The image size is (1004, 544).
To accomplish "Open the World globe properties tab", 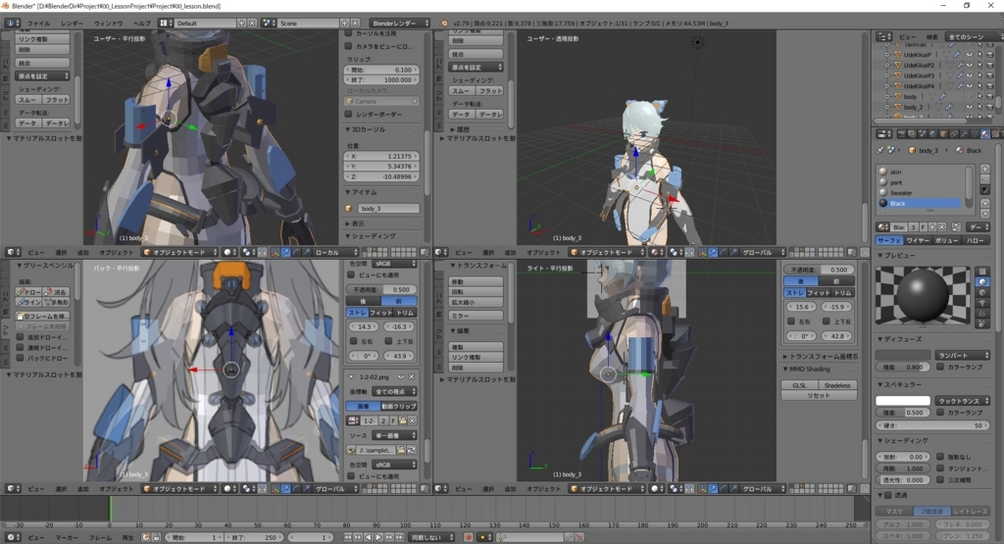I will (933, 133).
